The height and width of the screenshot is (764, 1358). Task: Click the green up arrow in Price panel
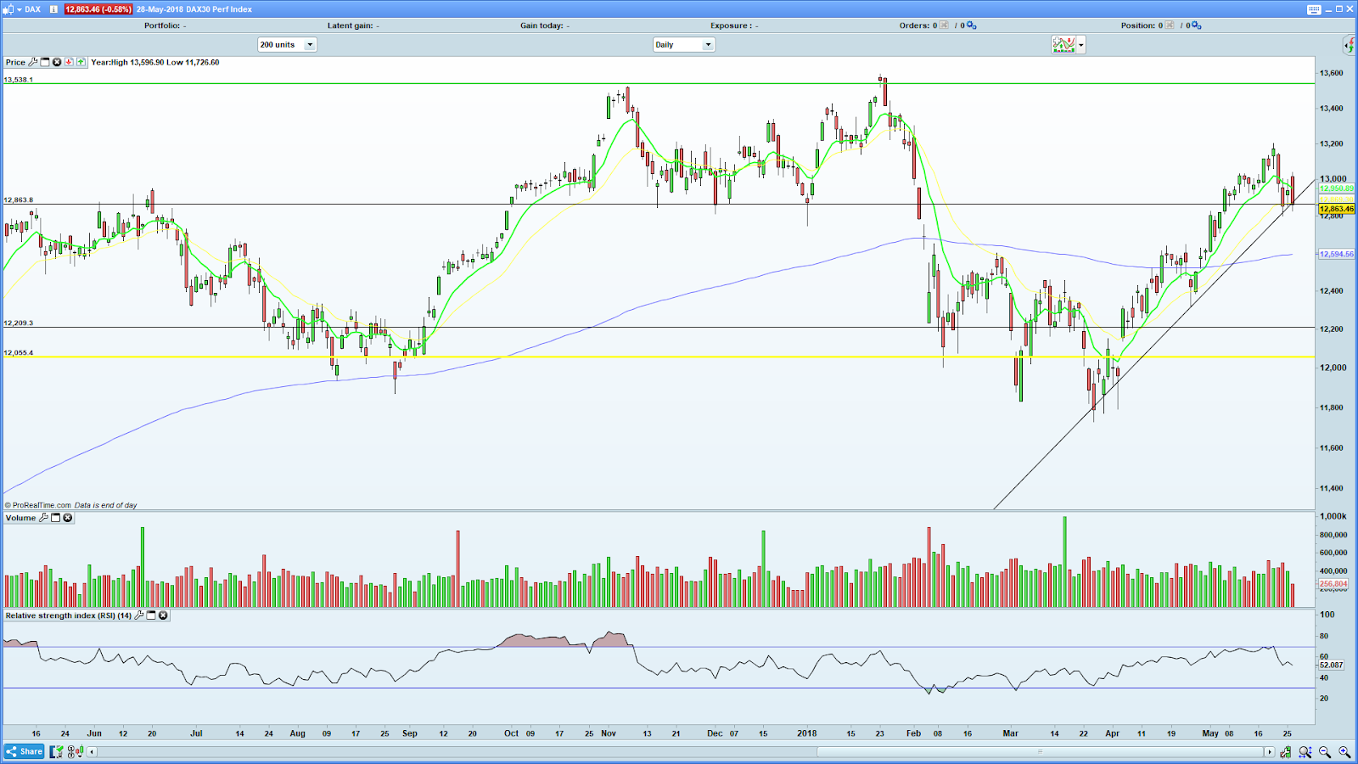click(81, 62)
